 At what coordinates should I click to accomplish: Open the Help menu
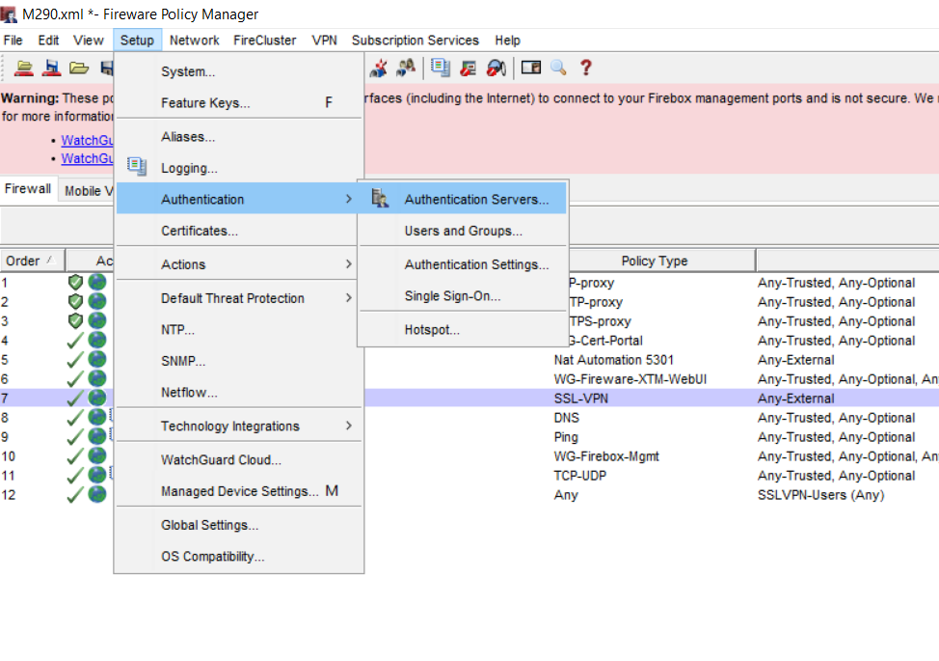point(507,41)
